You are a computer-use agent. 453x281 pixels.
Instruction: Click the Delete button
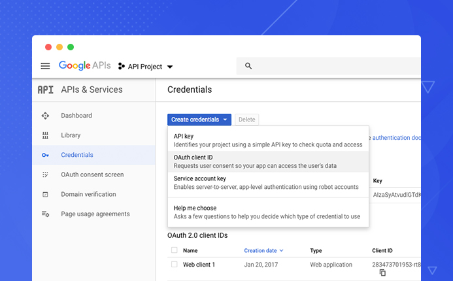point(247,120)
